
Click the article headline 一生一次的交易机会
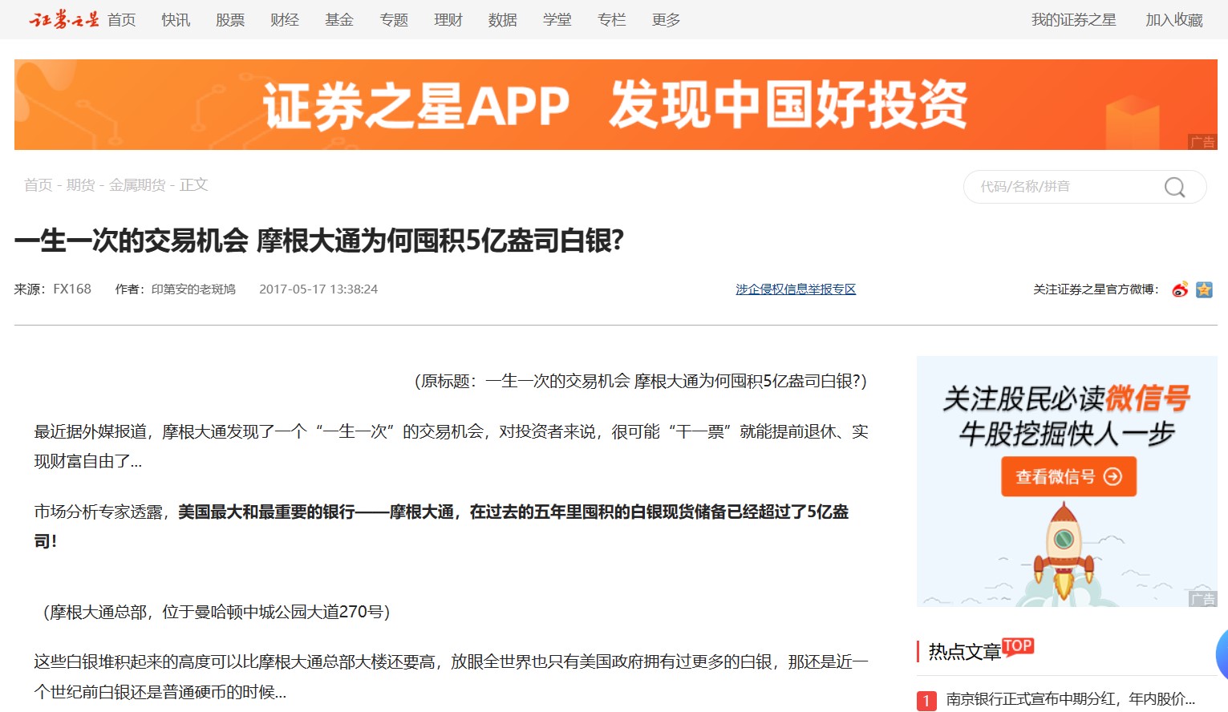[319, 241]
